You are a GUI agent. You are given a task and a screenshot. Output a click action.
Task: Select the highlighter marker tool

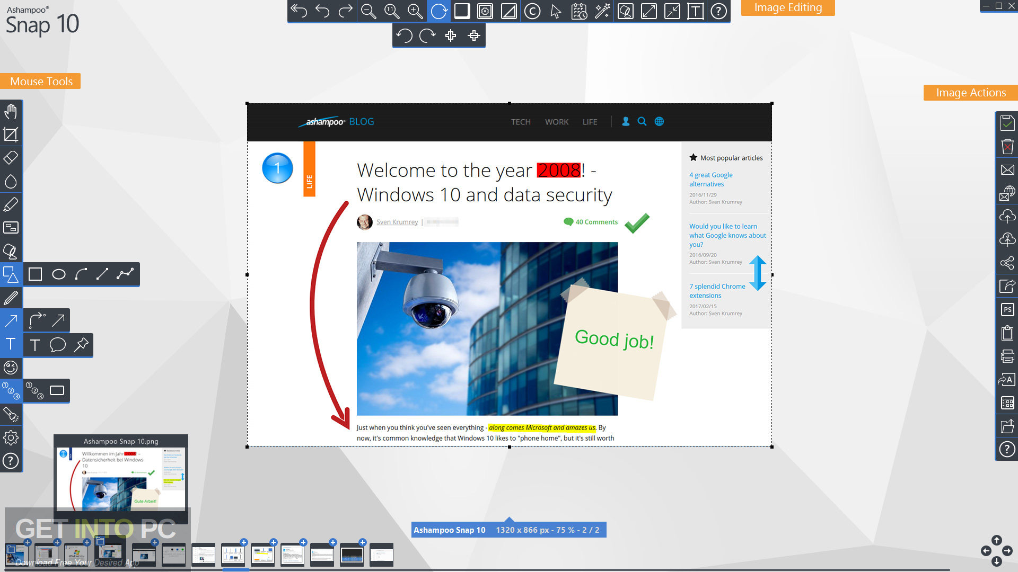click(11, 204)
